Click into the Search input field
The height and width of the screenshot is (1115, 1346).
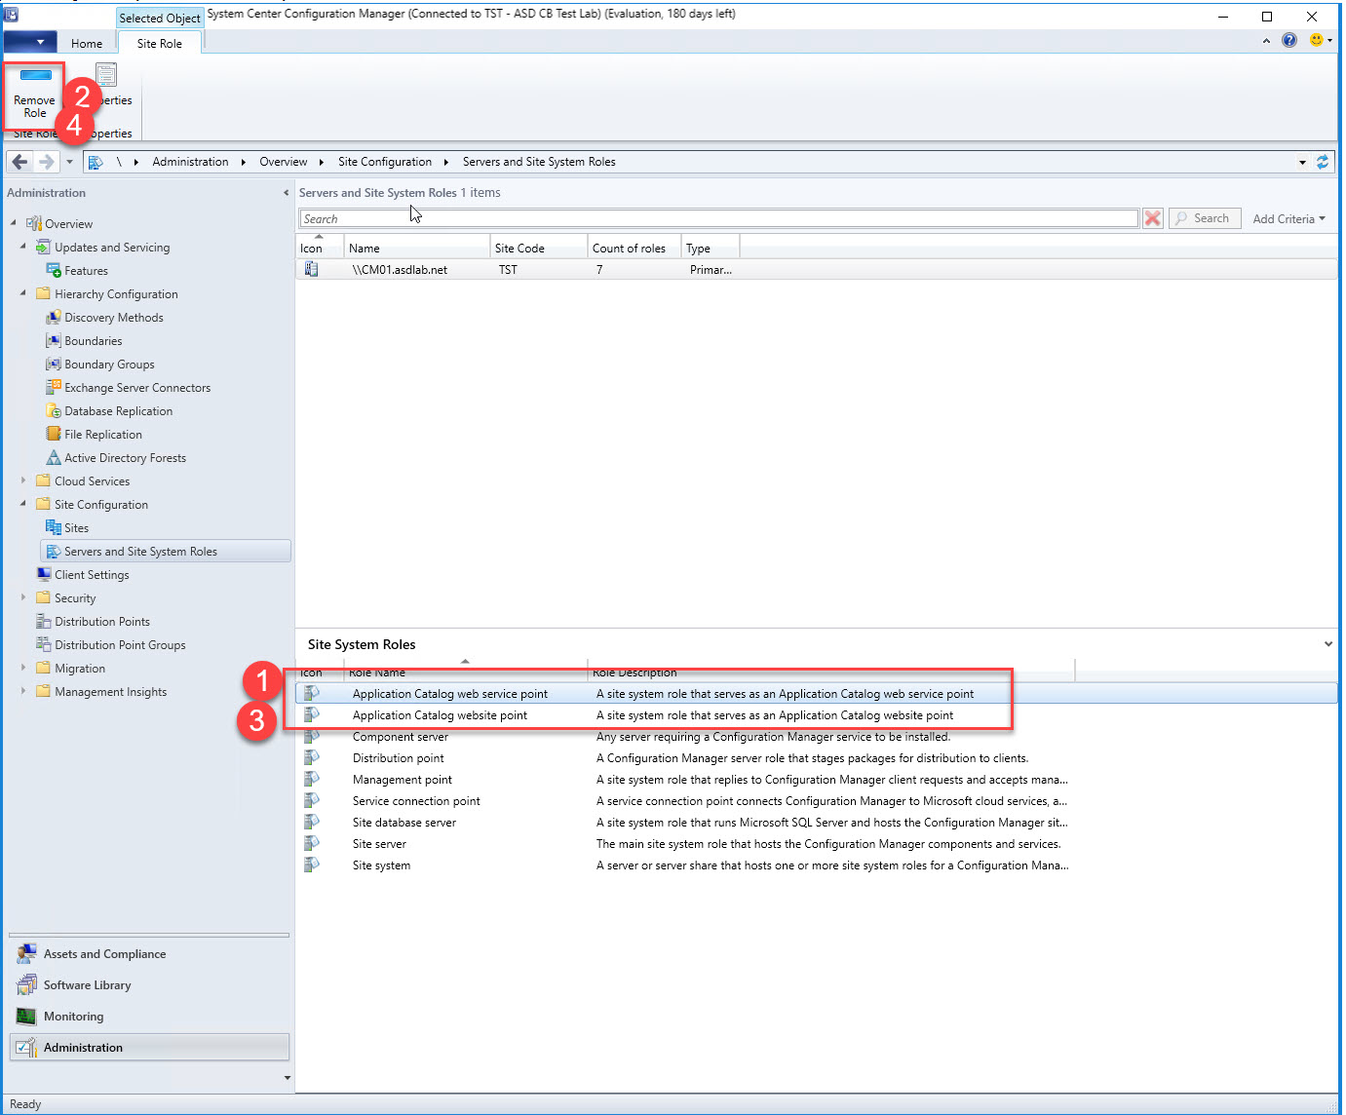(718, 218)
